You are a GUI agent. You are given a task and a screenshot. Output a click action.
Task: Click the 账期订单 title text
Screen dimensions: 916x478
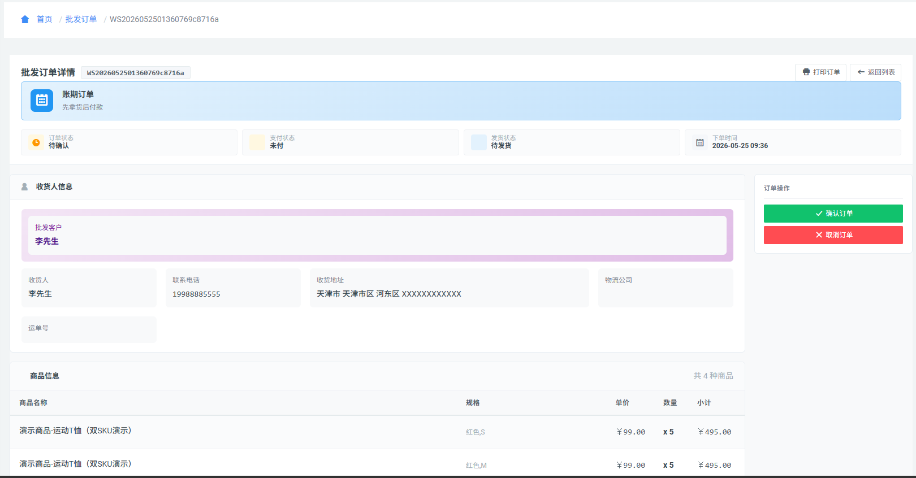78,94
